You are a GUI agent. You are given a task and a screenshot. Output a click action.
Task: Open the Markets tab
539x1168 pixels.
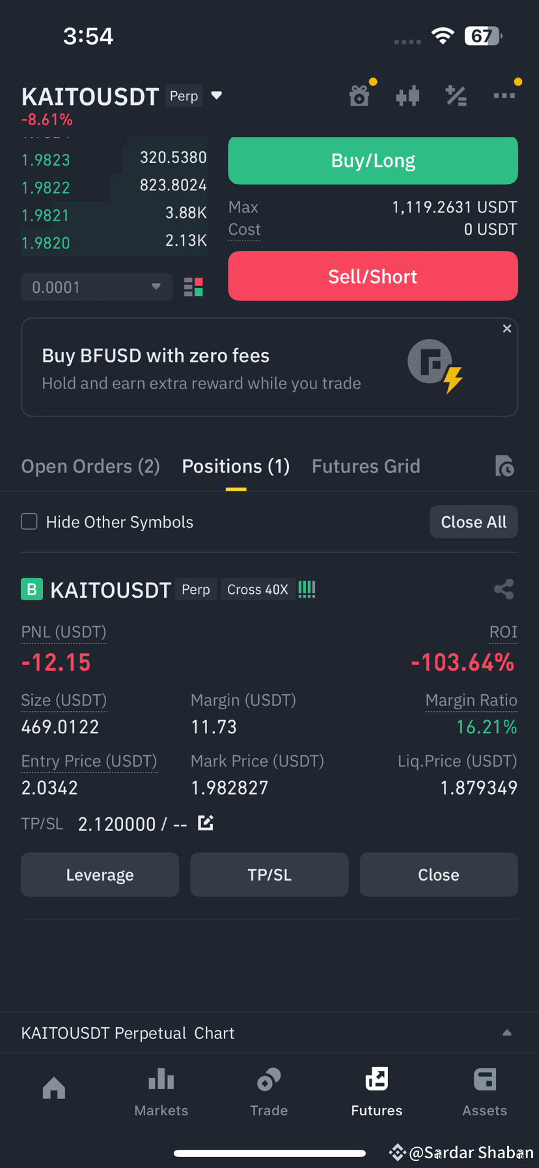[161, 1092]
